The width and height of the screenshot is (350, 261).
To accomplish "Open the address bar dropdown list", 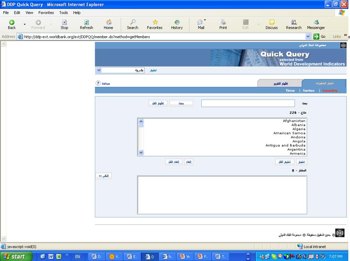I will (308, 37).
